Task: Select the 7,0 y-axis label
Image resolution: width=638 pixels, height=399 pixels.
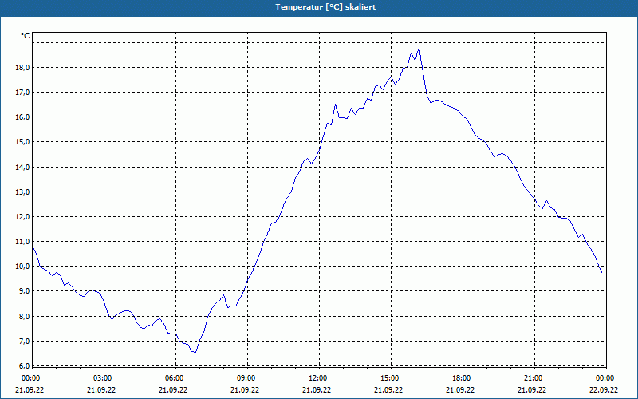Action: click(x=24, y=342)
